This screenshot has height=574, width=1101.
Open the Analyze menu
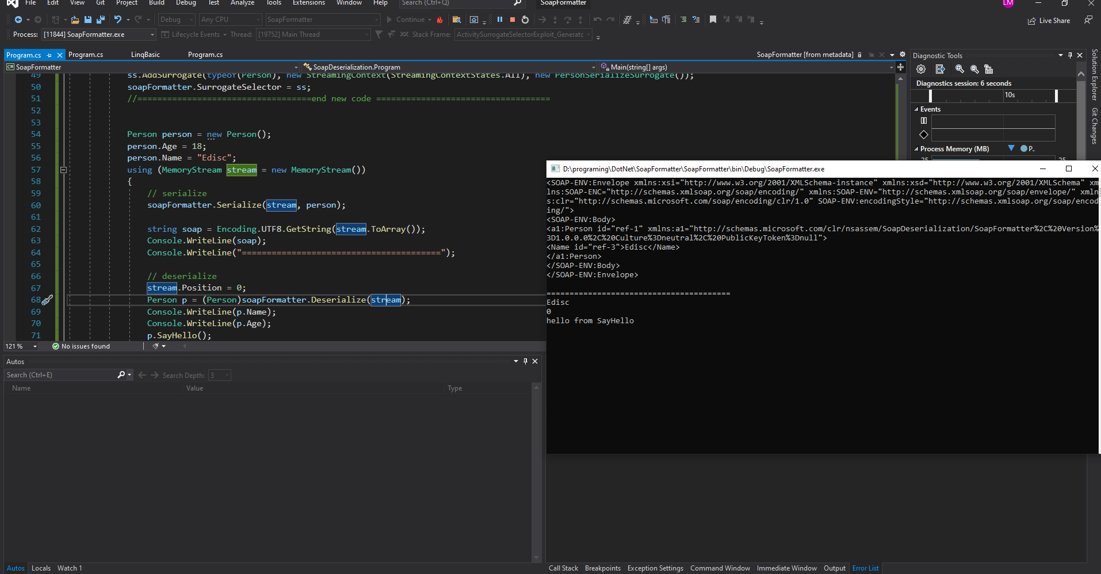point(242,3)
